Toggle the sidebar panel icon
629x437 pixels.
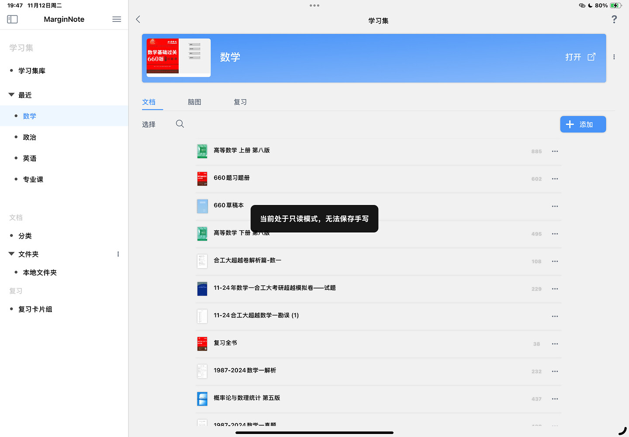12,19
